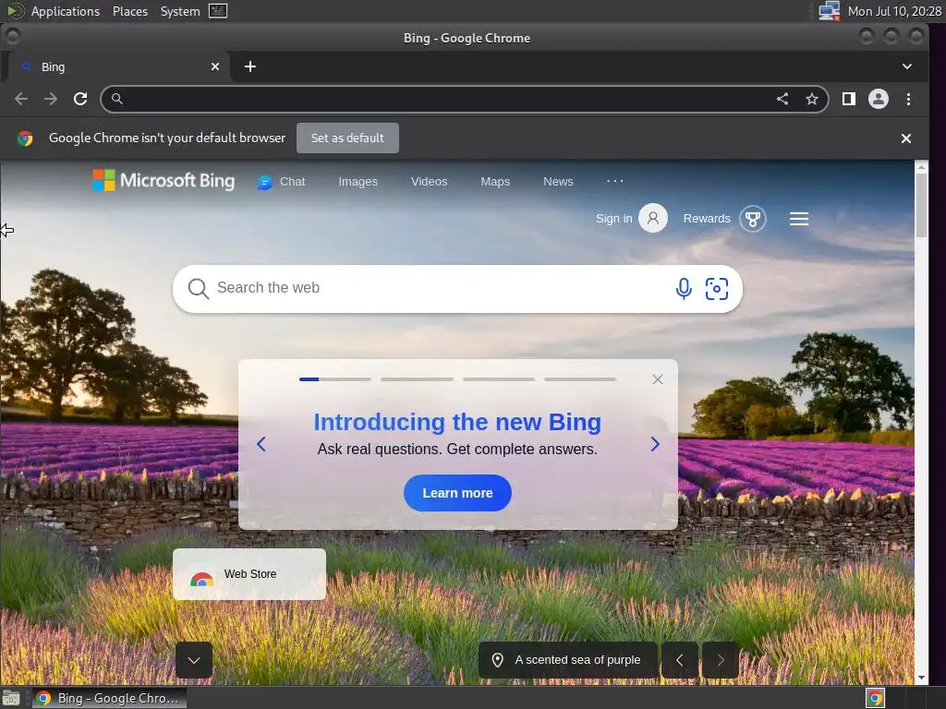Click Set as default button
This screenshot has height=709, width=946.
pyautogui.click(x=347, y=138)
